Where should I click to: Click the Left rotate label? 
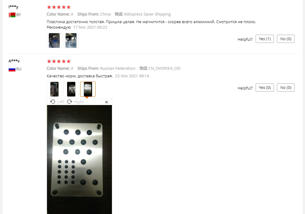click(61, 102)
